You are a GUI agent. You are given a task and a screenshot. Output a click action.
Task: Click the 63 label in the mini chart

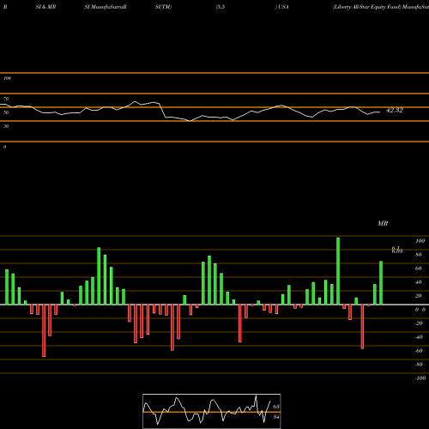[x=276, y=407]
